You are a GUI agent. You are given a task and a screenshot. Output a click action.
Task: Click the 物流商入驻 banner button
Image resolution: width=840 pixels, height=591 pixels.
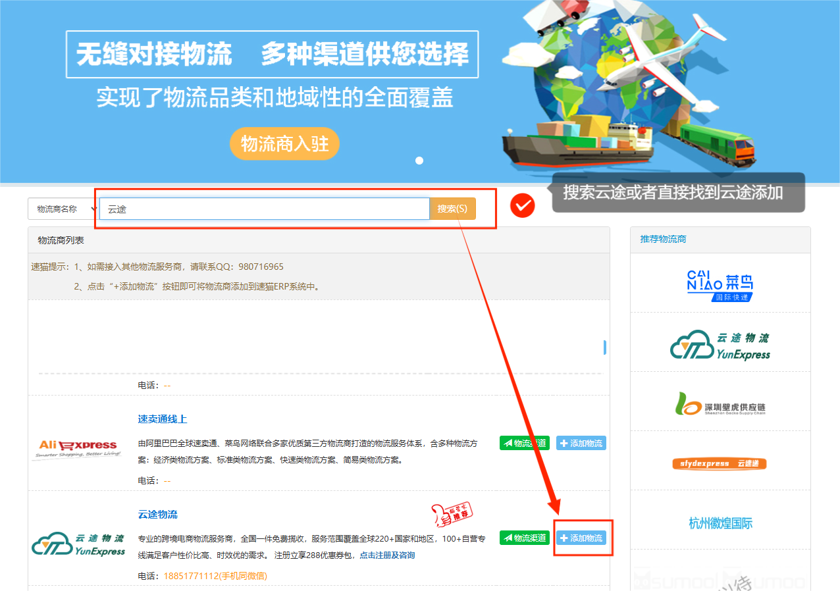284,143
